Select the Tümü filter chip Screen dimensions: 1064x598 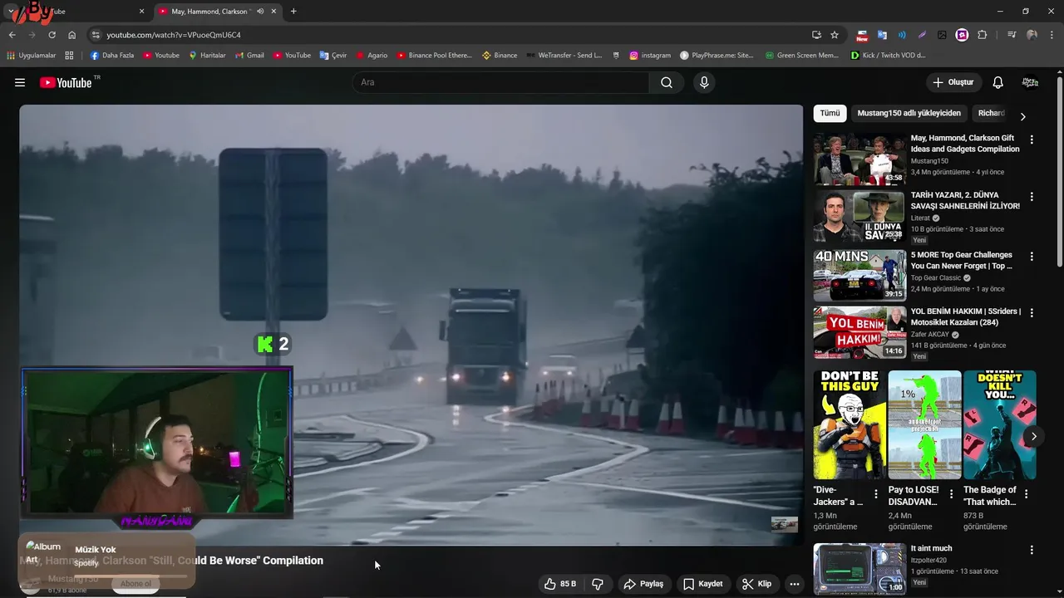click(830, 113)
